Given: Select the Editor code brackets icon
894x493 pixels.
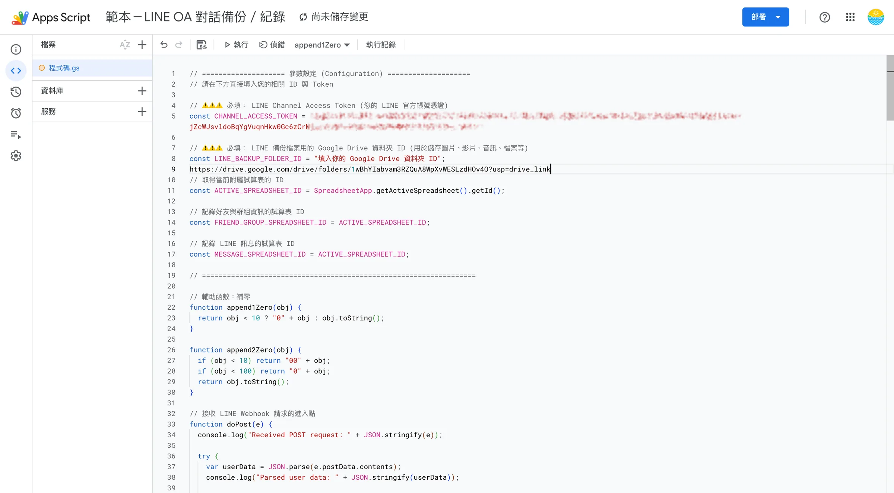Looking at the screenshot, I should 16,71.
